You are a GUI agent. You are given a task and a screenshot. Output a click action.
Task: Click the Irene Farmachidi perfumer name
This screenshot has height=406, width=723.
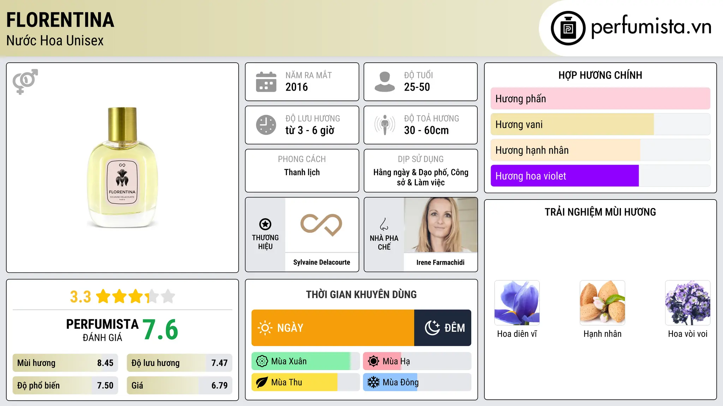click(x=440, y=262)
